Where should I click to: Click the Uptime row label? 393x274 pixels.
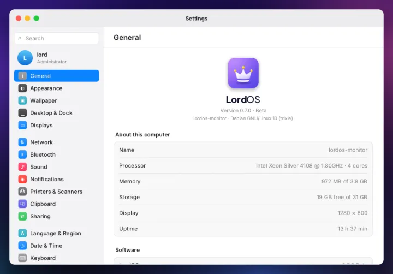[128, 229]
